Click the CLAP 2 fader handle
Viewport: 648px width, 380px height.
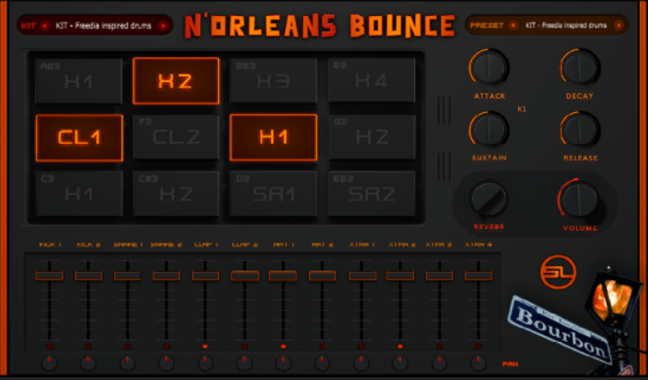coord(245,276)
